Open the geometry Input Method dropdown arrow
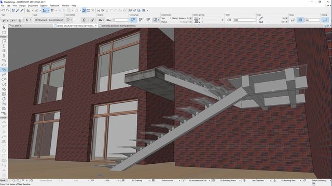 (72, 20)
